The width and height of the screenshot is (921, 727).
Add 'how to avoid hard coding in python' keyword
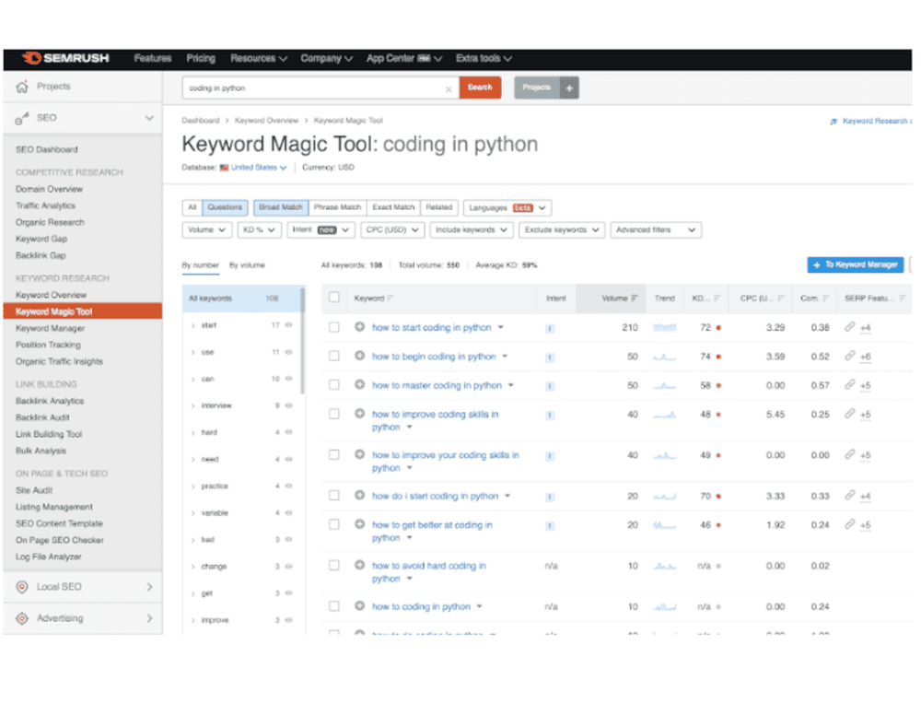point(359,565)
